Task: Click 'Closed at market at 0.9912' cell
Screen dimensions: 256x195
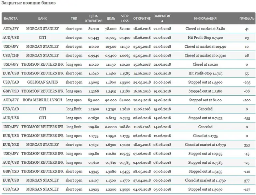Action: coord(205,55)
